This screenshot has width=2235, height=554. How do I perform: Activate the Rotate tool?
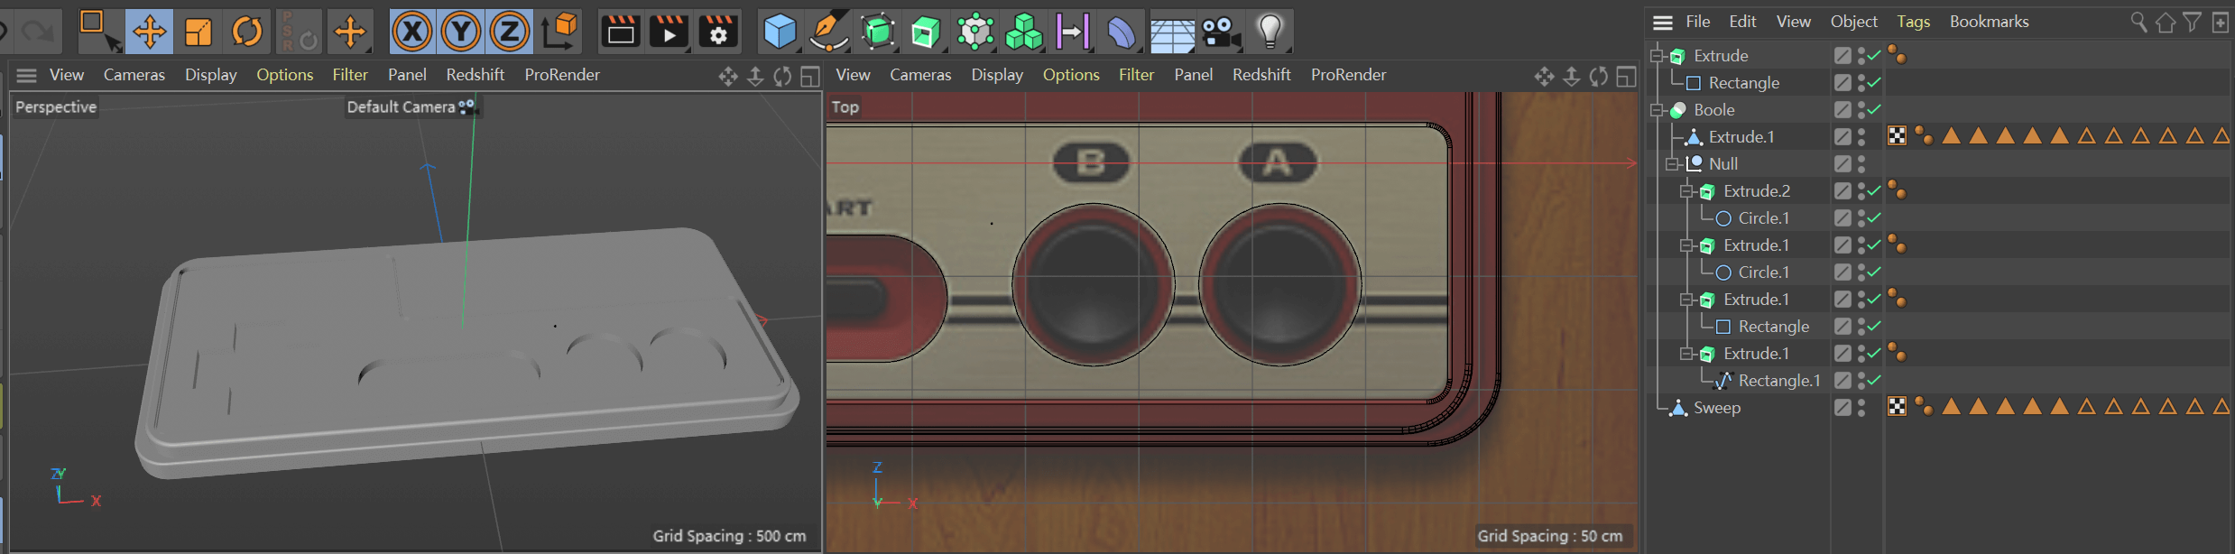tap(246, 32)
